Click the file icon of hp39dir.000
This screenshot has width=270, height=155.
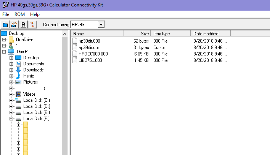[75, 41]
